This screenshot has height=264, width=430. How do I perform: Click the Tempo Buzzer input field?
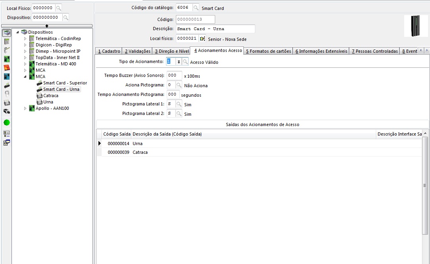pyautogui.click(x=174, y=75)
